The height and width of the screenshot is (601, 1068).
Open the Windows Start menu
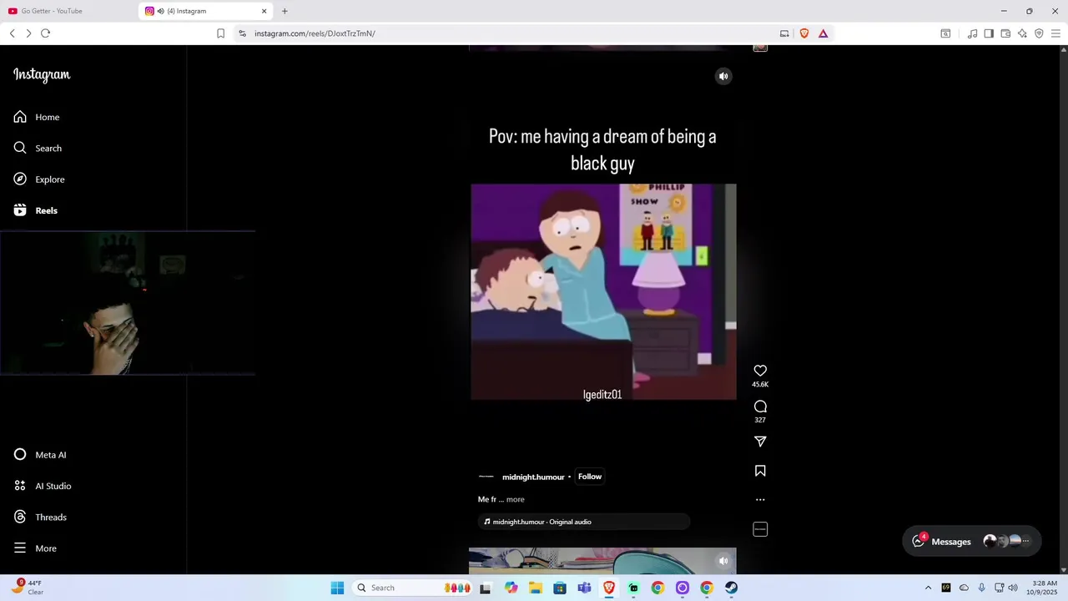pos(337,588)
